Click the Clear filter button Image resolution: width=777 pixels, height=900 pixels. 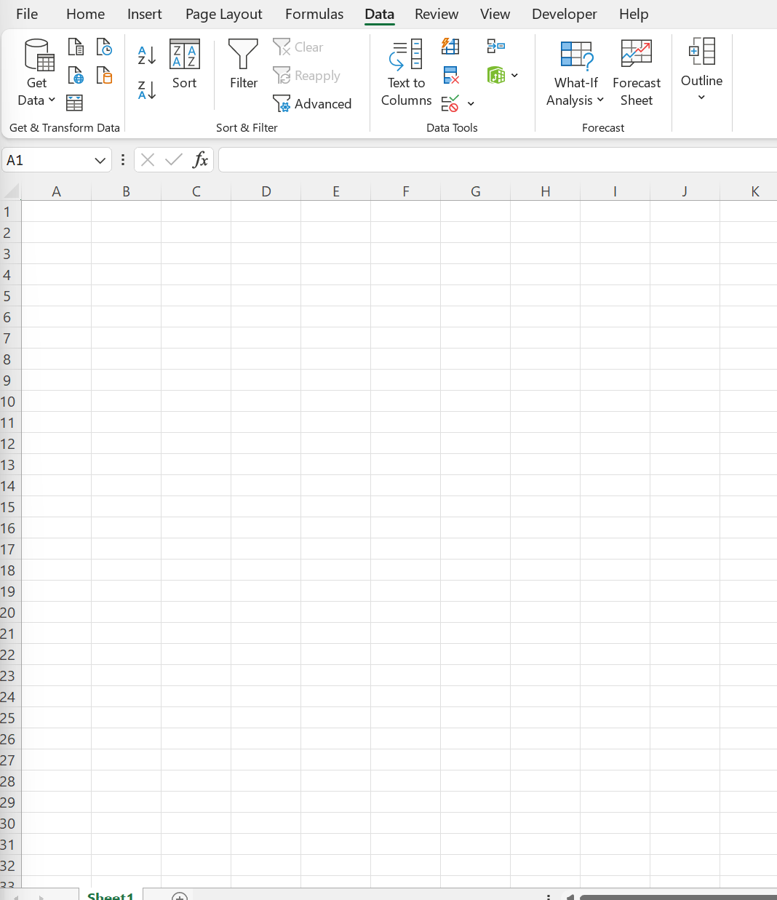click(x=298, y=47)
